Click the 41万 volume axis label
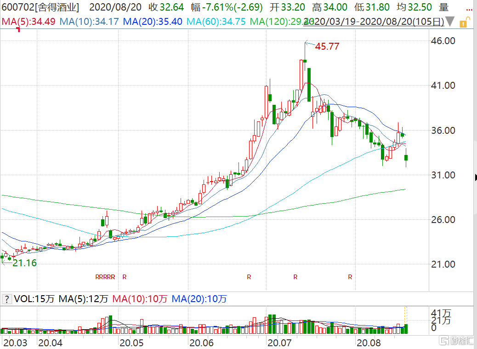 (x=441, y=313)
